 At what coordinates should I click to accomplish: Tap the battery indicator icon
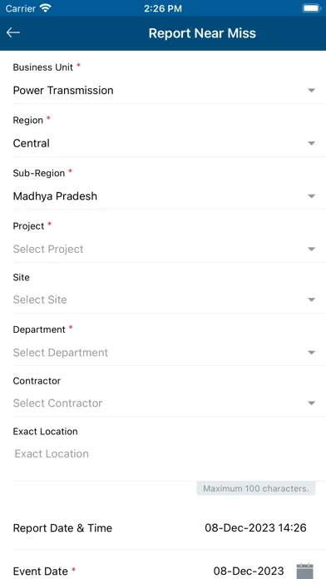point(312,8)
